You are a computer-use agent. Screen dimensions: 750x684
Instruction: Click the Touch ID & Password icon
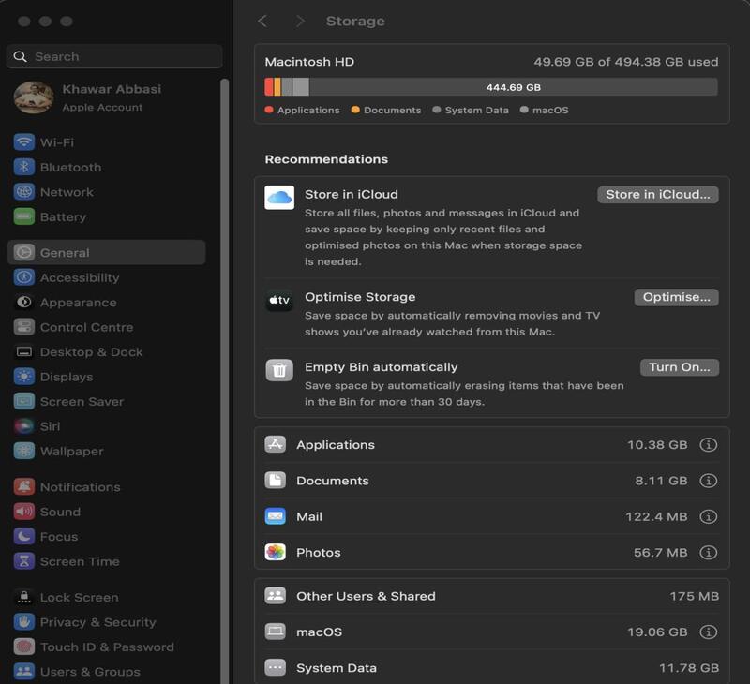24,647
